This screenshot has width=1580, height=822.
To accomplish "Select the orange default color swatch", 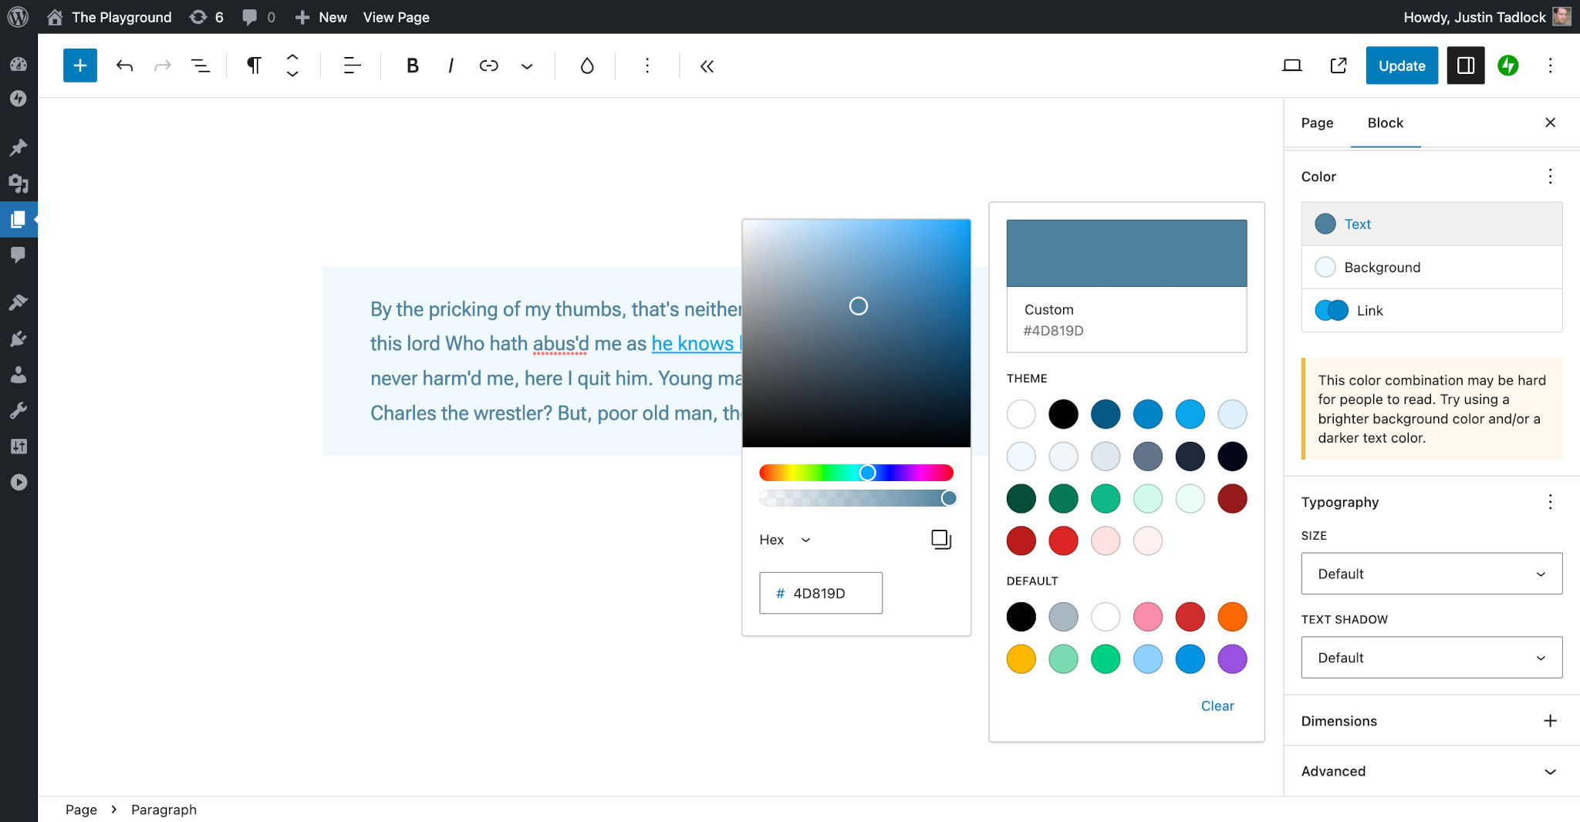I will pos(1231,617).
